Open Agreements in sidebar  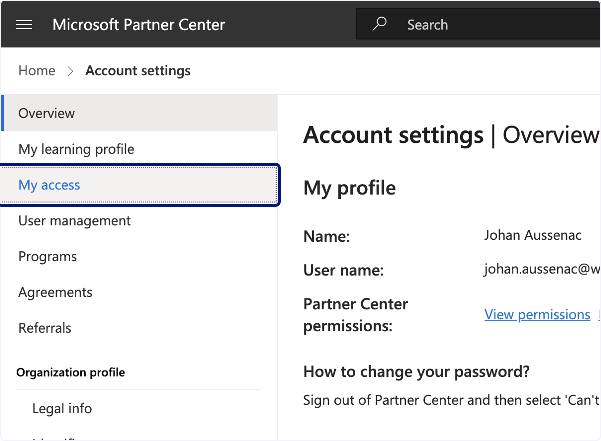point(139,292)
